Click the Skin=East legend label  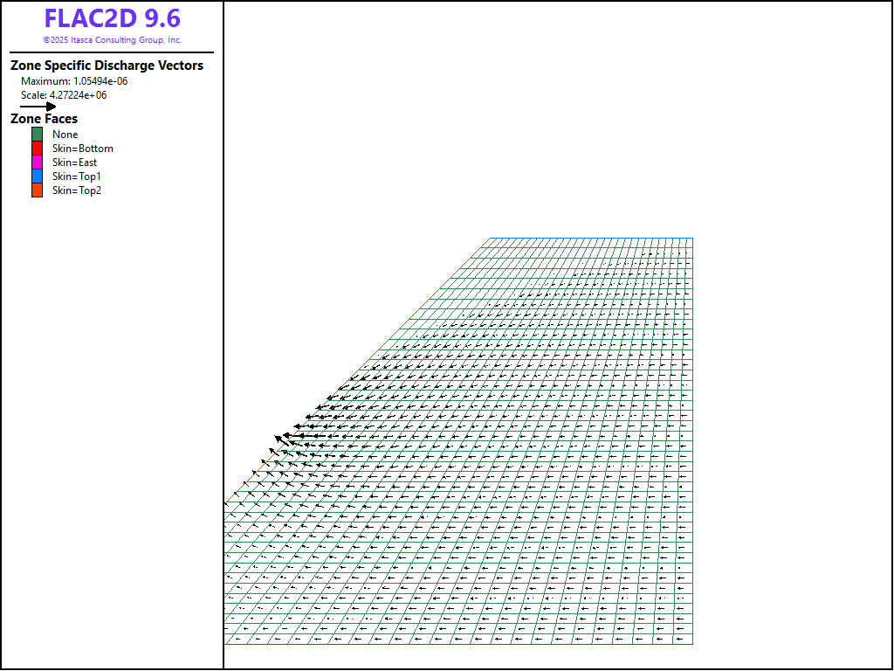[74, 163]
